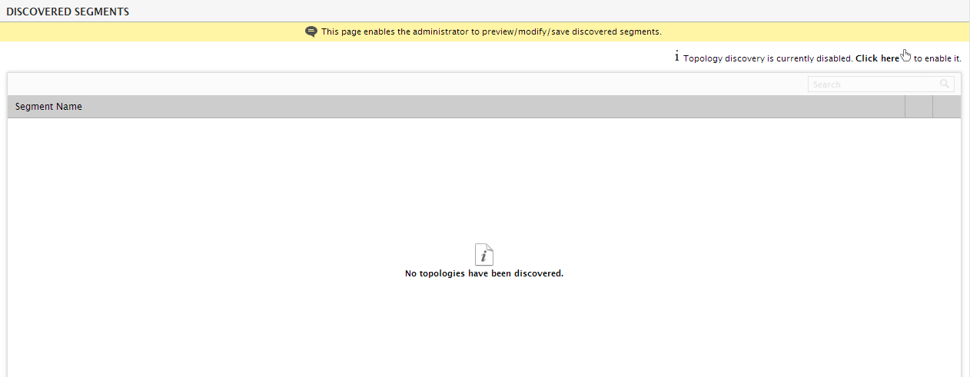Click the 'DISCOVERED SEGMENTS' page heading
970x377 pixels.
coord(68,12)
